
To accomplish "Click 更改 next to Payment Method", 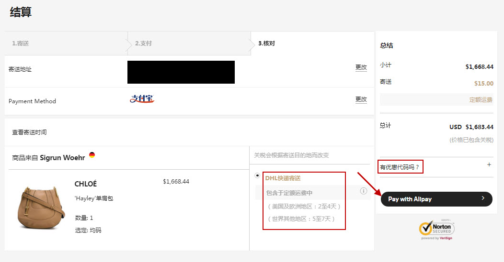I will point(361,99).
